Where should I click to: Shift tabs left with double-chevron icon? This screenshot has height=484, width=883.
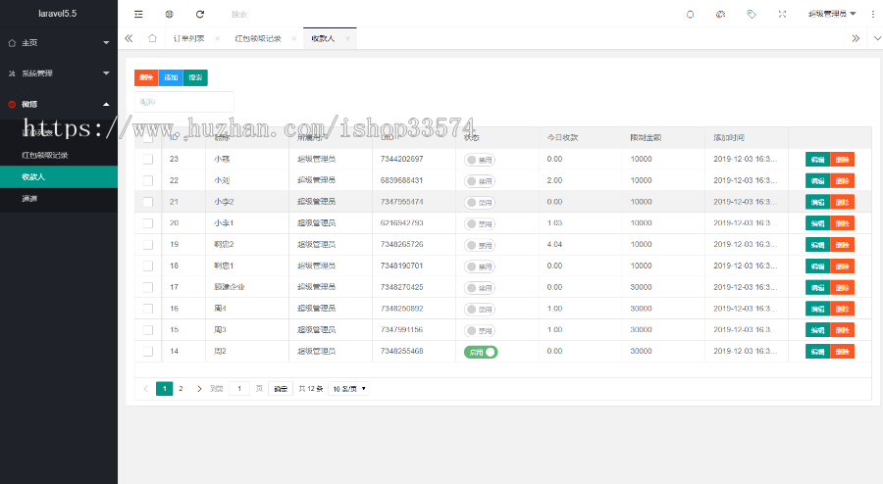pos(129,38)
